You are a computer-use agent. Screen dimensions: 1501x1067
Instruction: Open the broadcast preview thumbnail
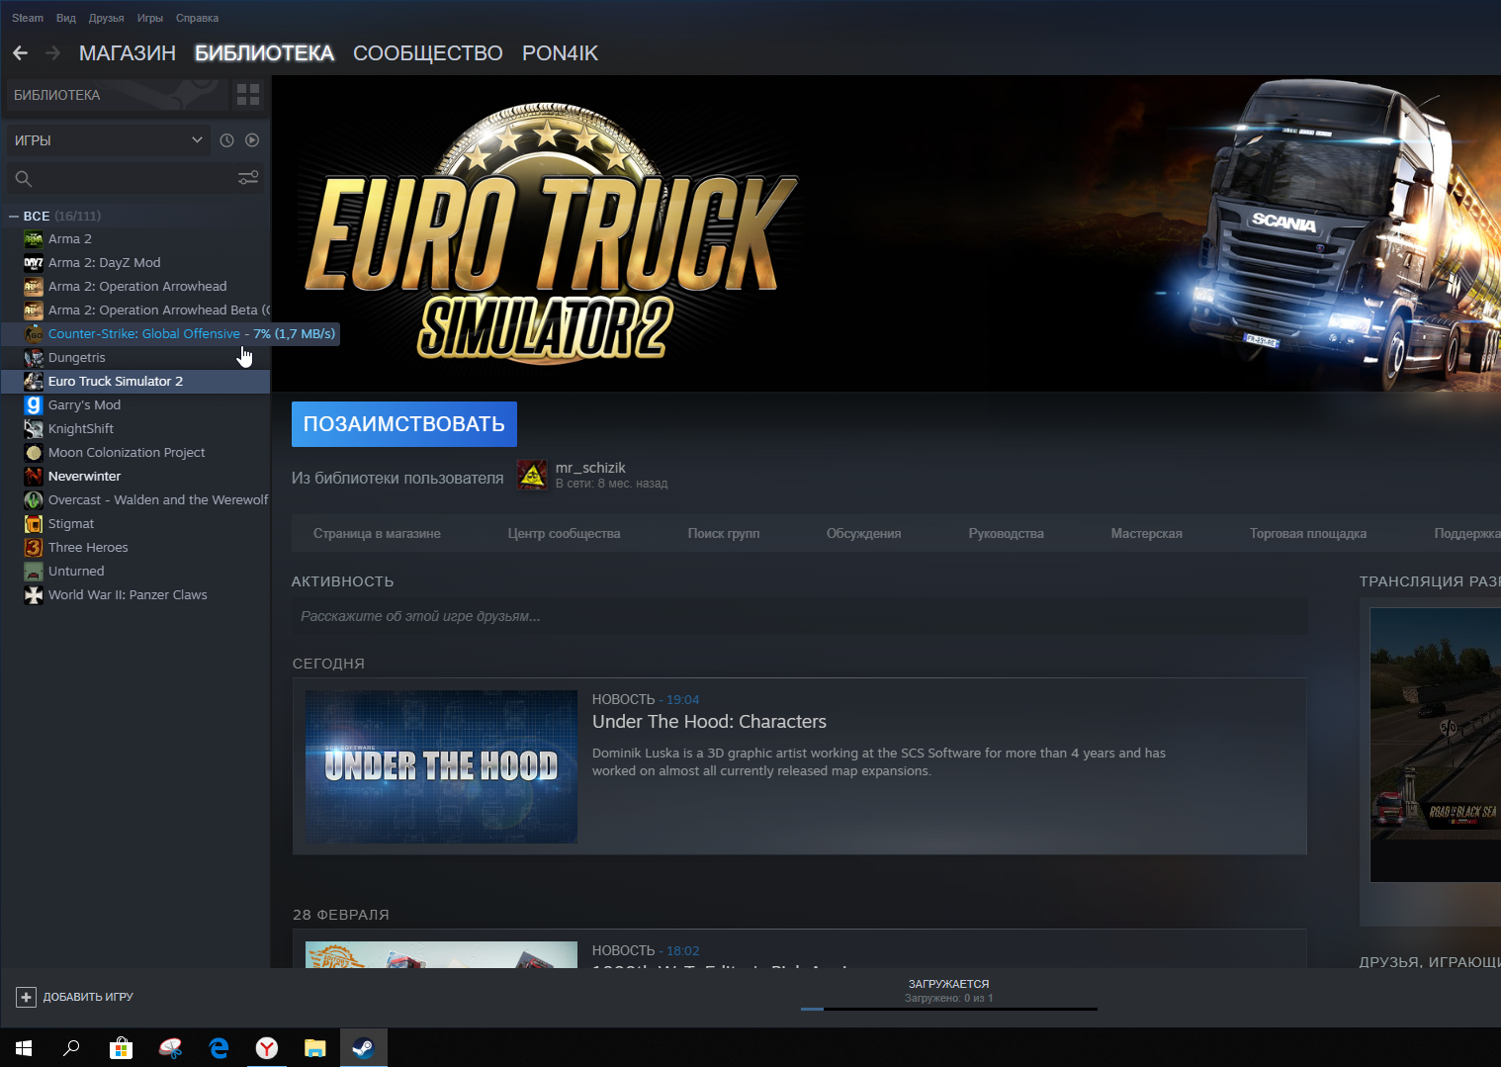pos(1436,745)
